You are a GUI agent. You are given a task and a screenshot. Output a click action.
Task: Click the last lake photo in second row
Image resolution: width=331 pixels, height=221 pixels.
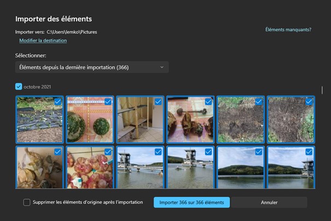[290, 167]
